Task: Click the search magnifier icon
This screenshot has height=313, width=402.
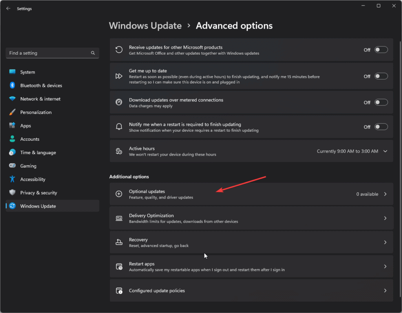Action: coord(93,53)
